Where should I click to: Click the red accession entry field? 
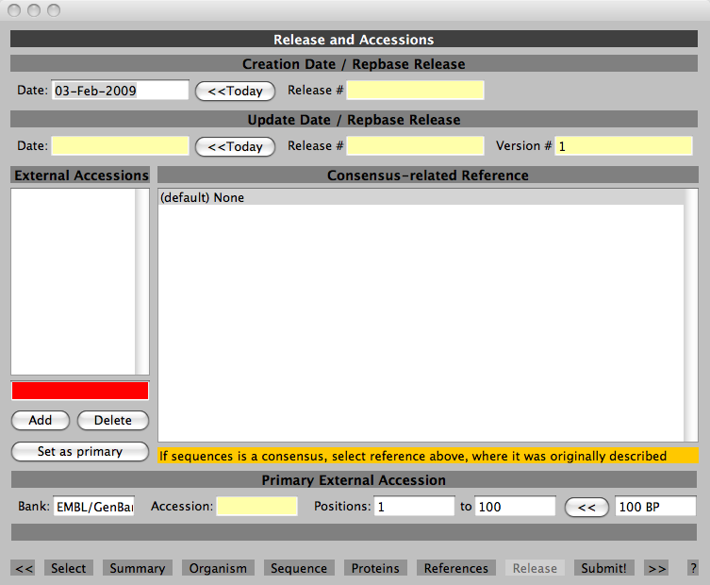pyautogui.click(x=80, y=391)
